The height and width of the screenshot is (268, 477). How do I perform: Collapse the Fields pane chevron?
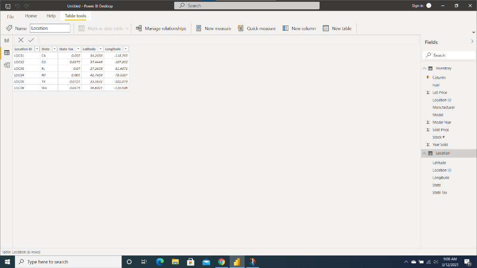(x=472, y=41)
